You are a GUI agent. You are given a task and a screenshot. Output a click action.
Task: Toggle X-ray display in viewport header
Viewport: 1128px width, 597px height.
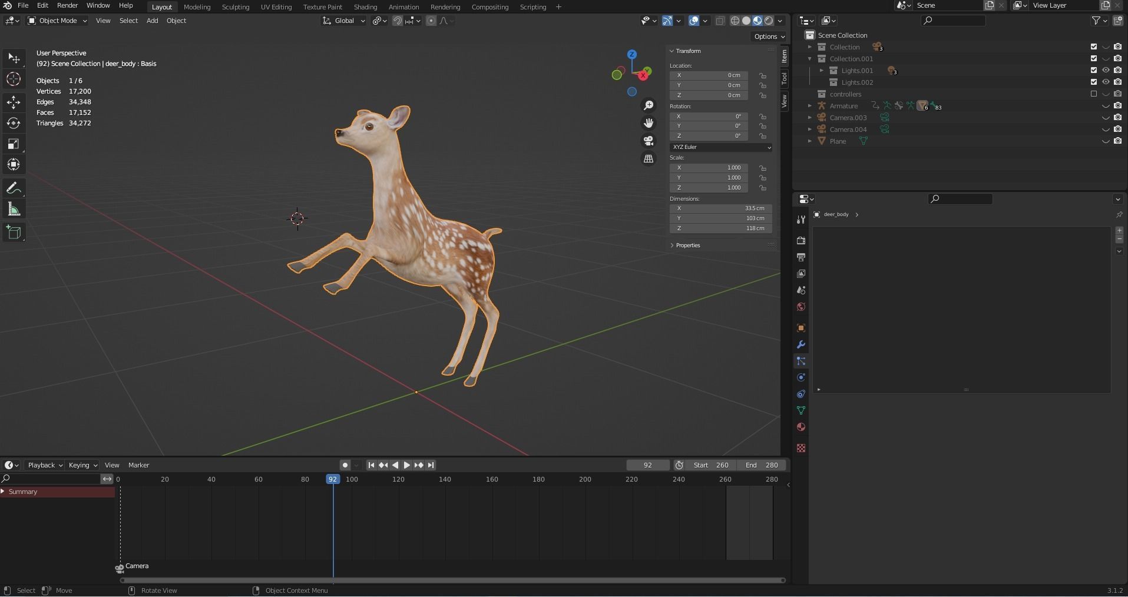pos(720,21)
